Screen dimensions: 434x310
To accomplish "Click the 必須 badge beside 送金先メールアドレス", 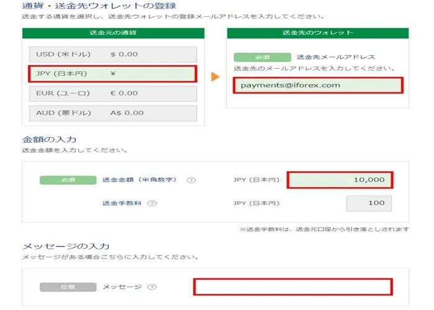I will (262, 57).
